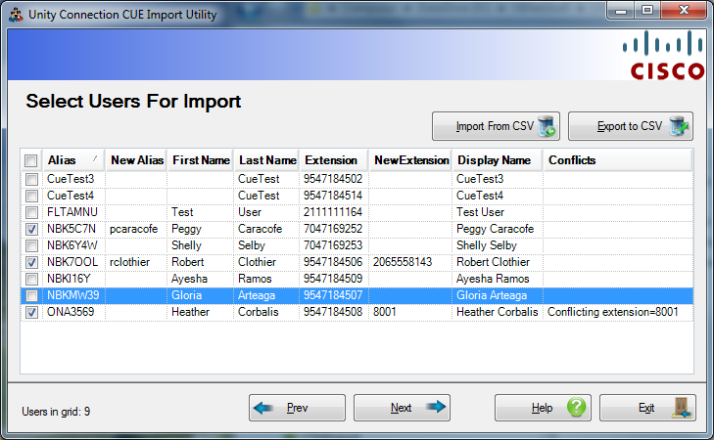Viewport: 714px width, 440px height.
Task: Open Help
Action: [543, 408]
